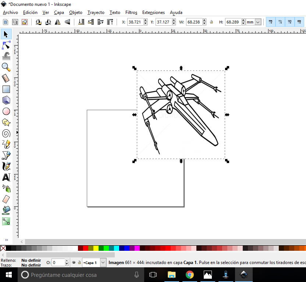Image resolution: width=306 pixels, height=282 pixels.
Task: Select the Measure ruler tool
Action: pyautogui.click(x=6, y=78)
